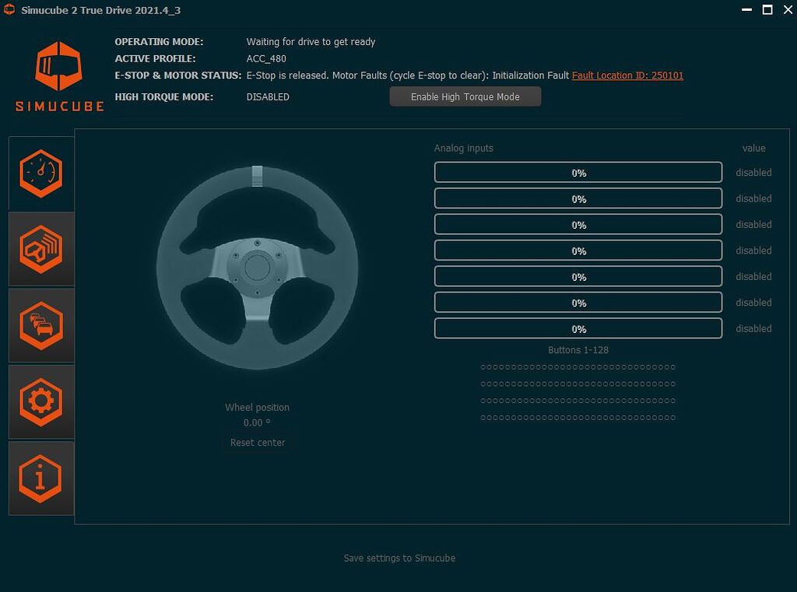Select the steering wheel graphic
The width and height of the screenshot is (797, 592).
257,268
